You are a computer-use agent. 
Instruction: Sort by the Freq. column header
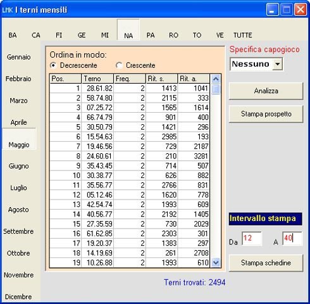point(130,79)
